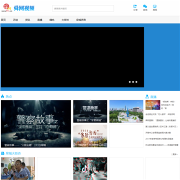Open the city square fountain thumbnail
180x180 pixels.
click(x=126, y=111)
